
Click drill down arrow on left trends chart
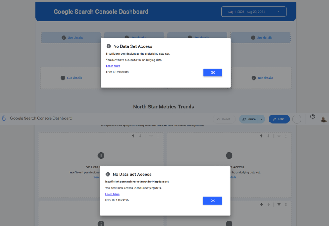pyautogui.click(x=140, y=136)
